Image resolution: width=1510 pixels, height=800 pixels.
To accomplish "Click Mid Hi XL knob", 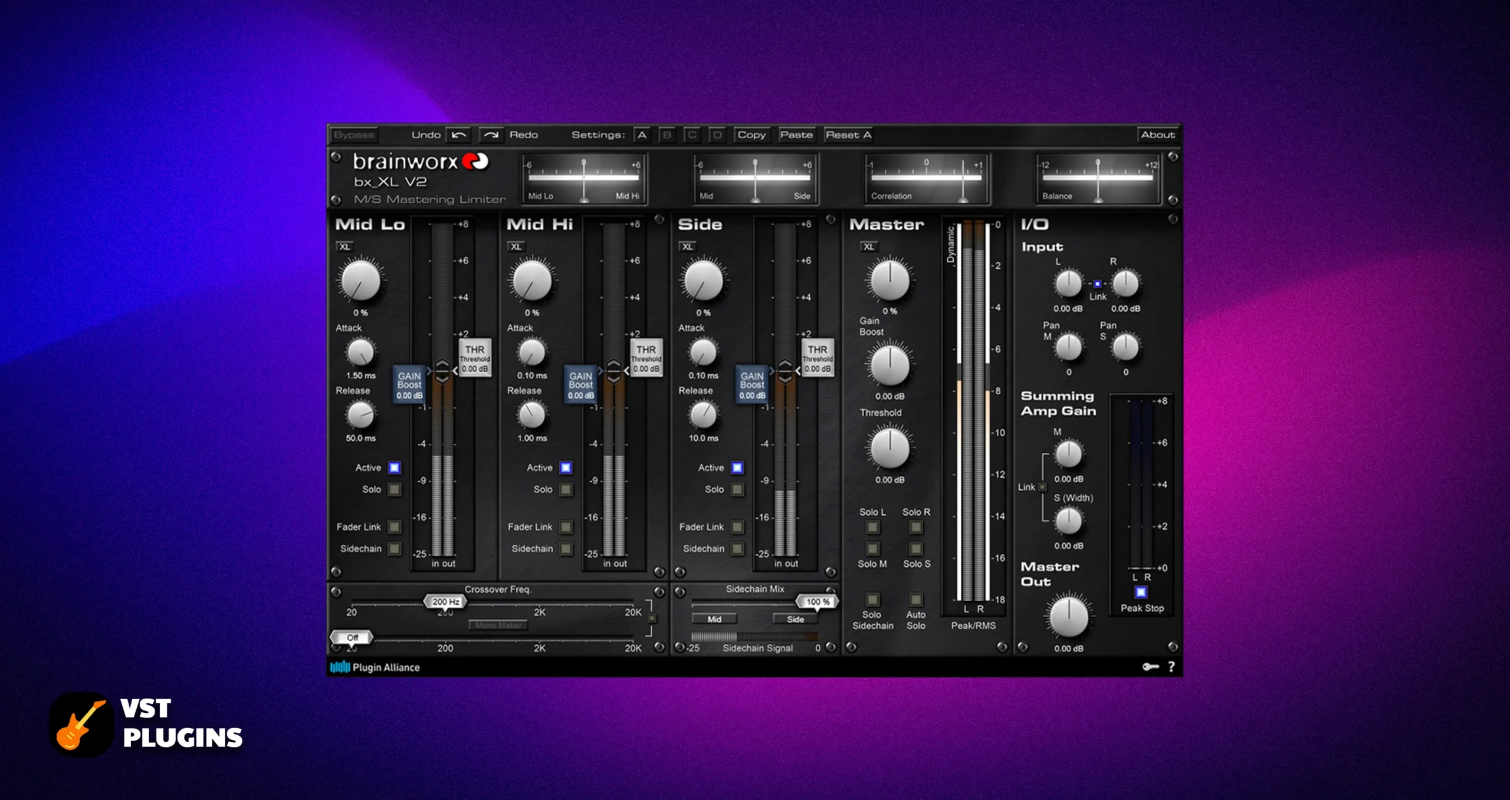I will [x=532, y=281].
